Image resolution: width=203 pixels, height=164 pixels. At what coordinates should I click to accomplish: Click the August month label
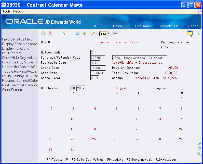tap(121, 88)
